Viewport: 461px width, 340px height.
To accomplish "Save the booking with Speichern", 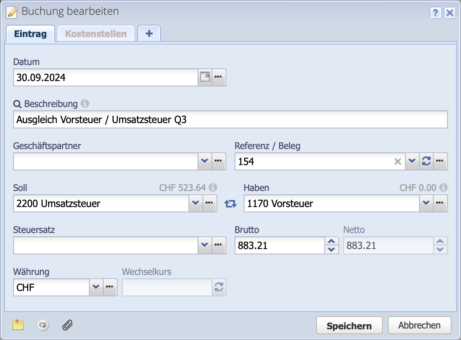I will click(349, 325).
